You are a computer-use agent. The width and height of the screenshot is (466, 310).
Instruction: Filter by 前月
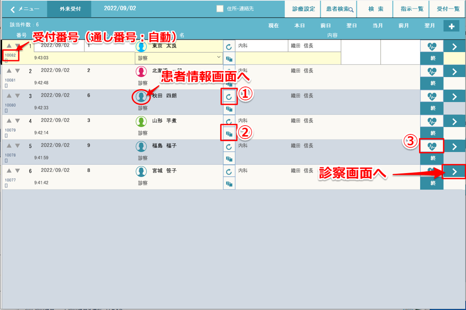pos(403,26)
